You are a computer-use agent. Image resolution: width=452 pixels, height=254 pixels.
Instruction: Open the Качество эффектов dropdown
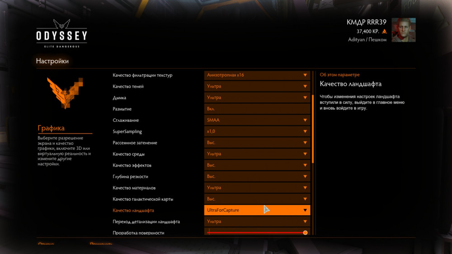coord(257,165)
